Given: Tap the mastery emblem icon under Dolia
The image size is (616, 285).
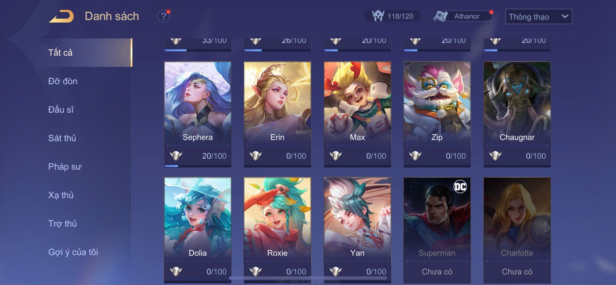Looking at the screenshot, I should click(x=176, y=271).
